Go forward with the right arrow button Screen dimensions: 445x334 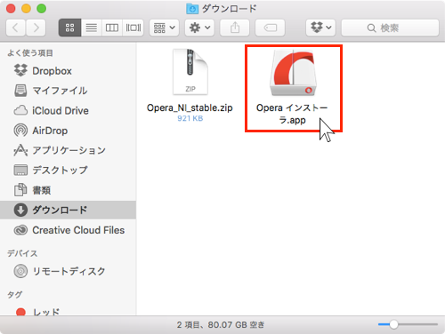pos(36,28)
